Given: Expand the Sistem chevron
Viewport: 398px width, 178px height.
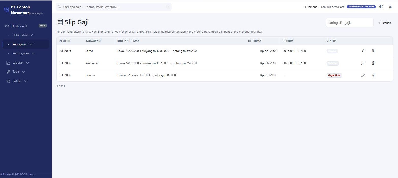Looking at the screenshot, I should (x=26, y=81).
